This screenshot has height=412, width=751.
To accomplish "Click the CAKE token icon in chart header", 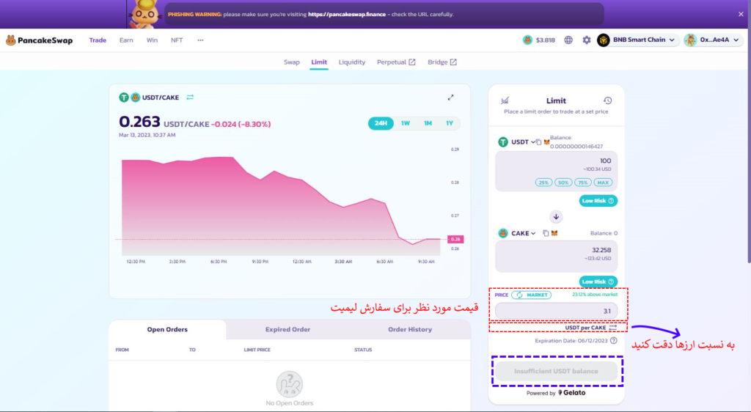I will click(136, 98).
